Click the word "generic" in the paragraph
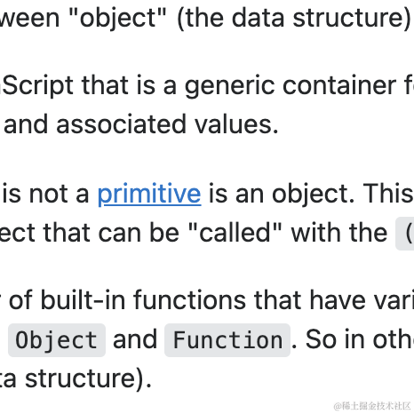This screenshot has width=414, height=414. coord(230,86)
